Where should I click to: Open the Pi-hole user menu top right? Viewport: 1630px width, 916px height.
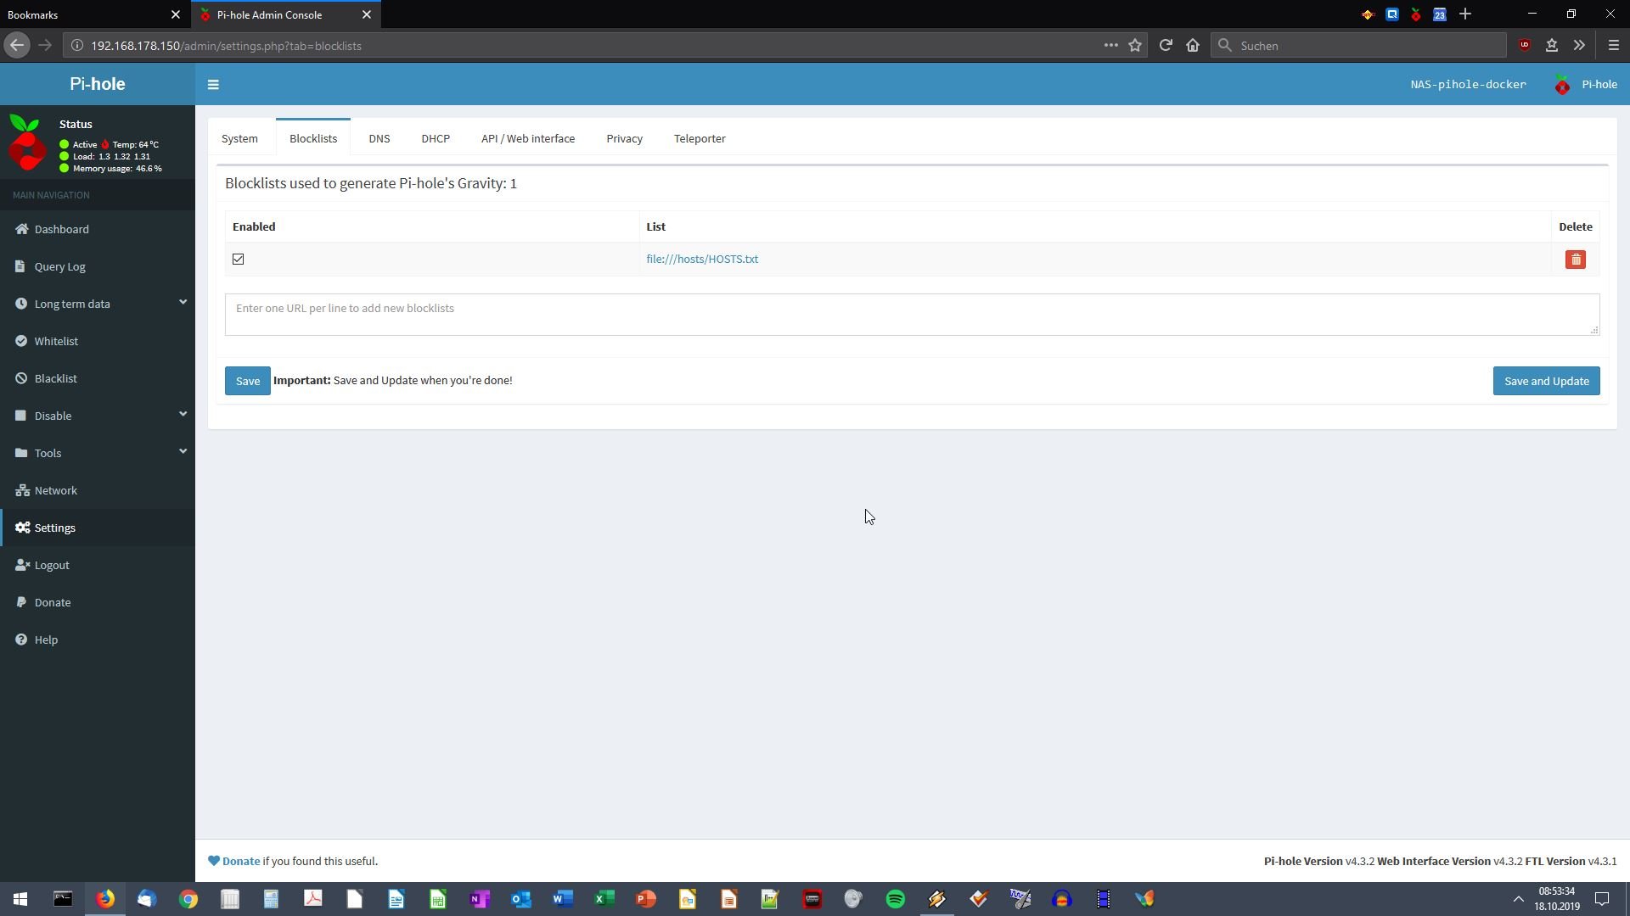click(x=1585, y=84)
